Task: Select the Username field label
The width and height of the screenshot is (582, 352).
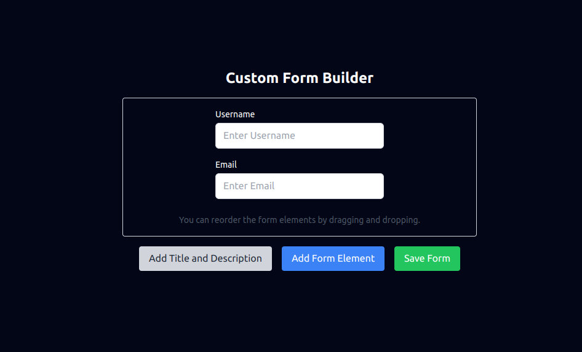Action: 235,114
